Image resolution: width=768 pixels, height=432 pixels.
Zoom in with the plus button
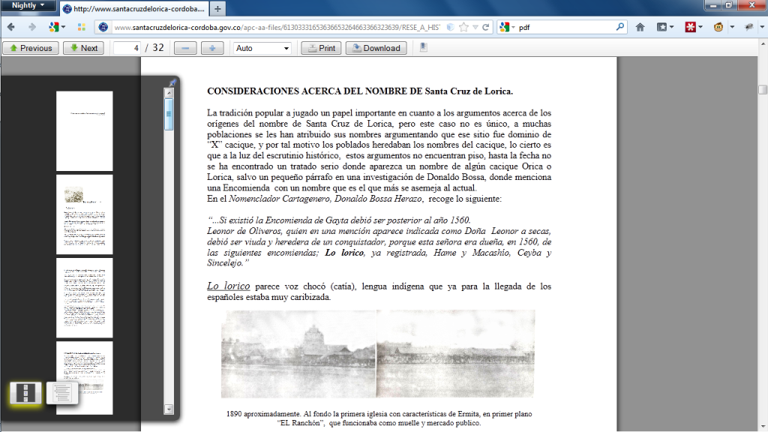(212, 48)
